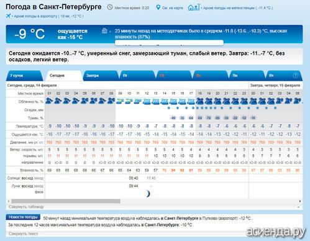Screen dimensions: 310x241
Task: Click the text ощущается как -16 °C
Action: click(x=73, y=34)
